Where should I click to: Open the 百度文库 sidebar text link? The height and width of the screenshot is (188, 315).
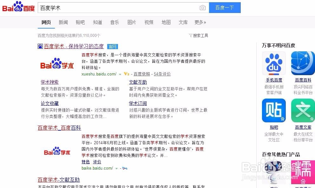303,127
